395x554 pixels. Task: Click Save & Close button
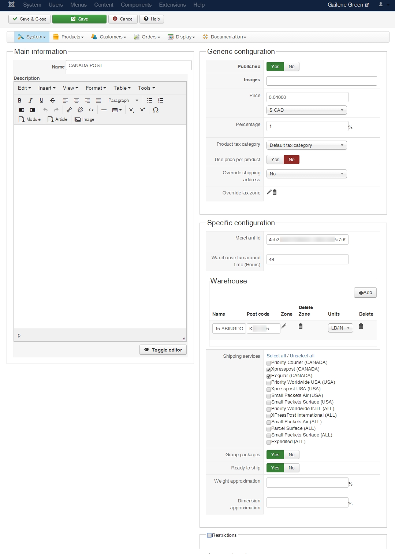point(30,19)
